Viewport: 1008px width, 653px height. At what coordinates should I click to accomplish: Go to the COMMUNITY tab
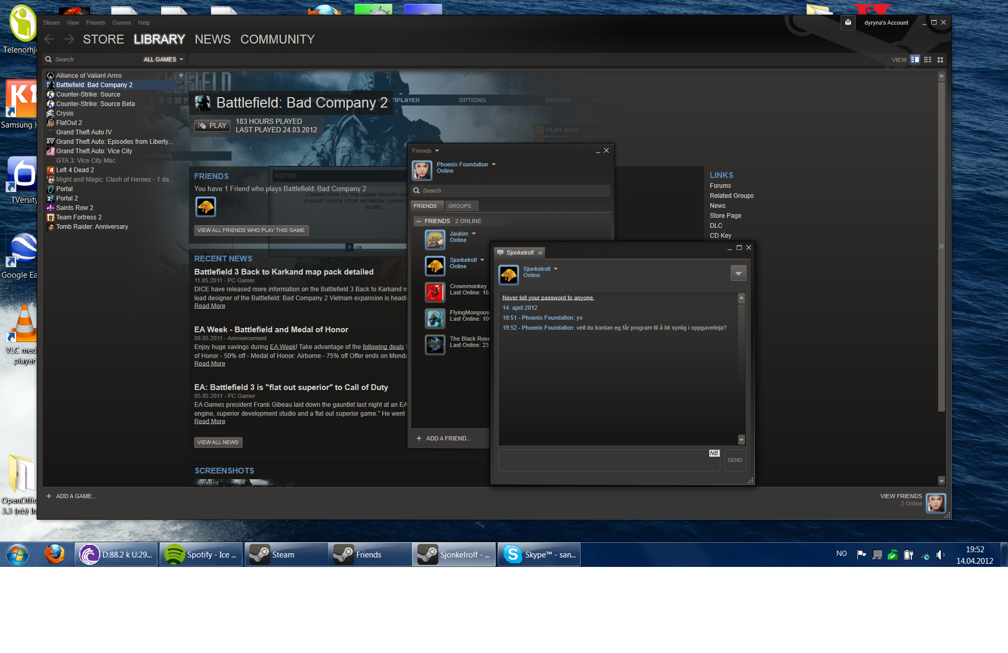(277, 39)
